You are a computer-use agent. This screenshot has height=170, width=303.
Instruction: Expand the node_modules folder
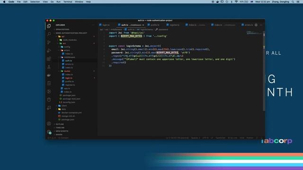[70, 40]
